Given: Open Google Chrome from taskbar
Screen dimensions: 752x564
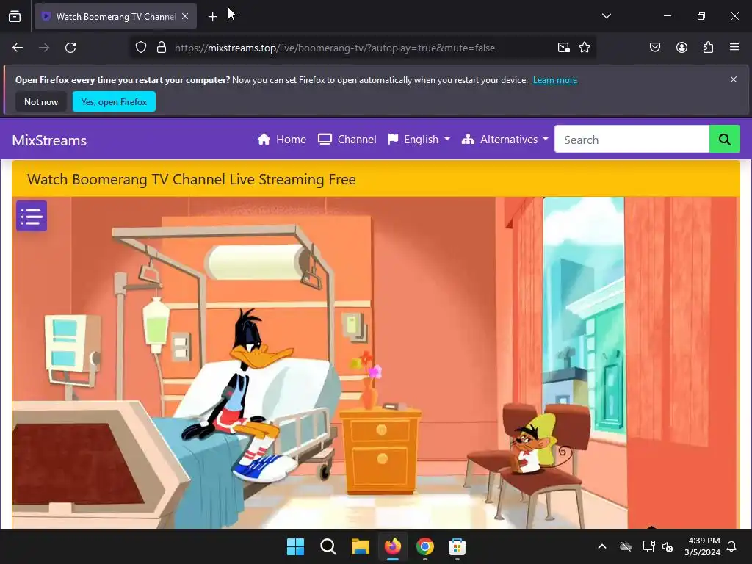Looking at the screenshot, I should pyautogui.click(x=425, y=546).
